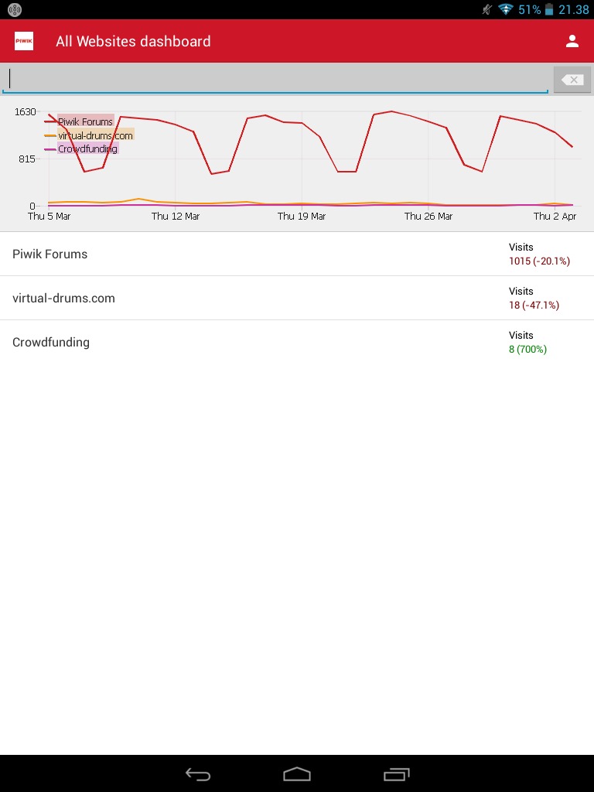The width and height of the screenshot is (594, 792).
Task: Tap the notification icon in status bar
Action: 15,9
